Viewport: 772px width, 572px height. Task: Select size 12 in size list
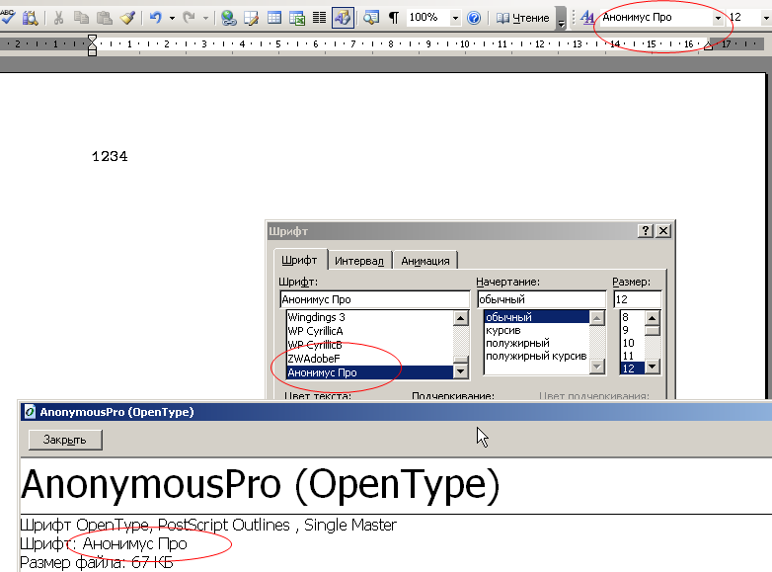[632, 368]
